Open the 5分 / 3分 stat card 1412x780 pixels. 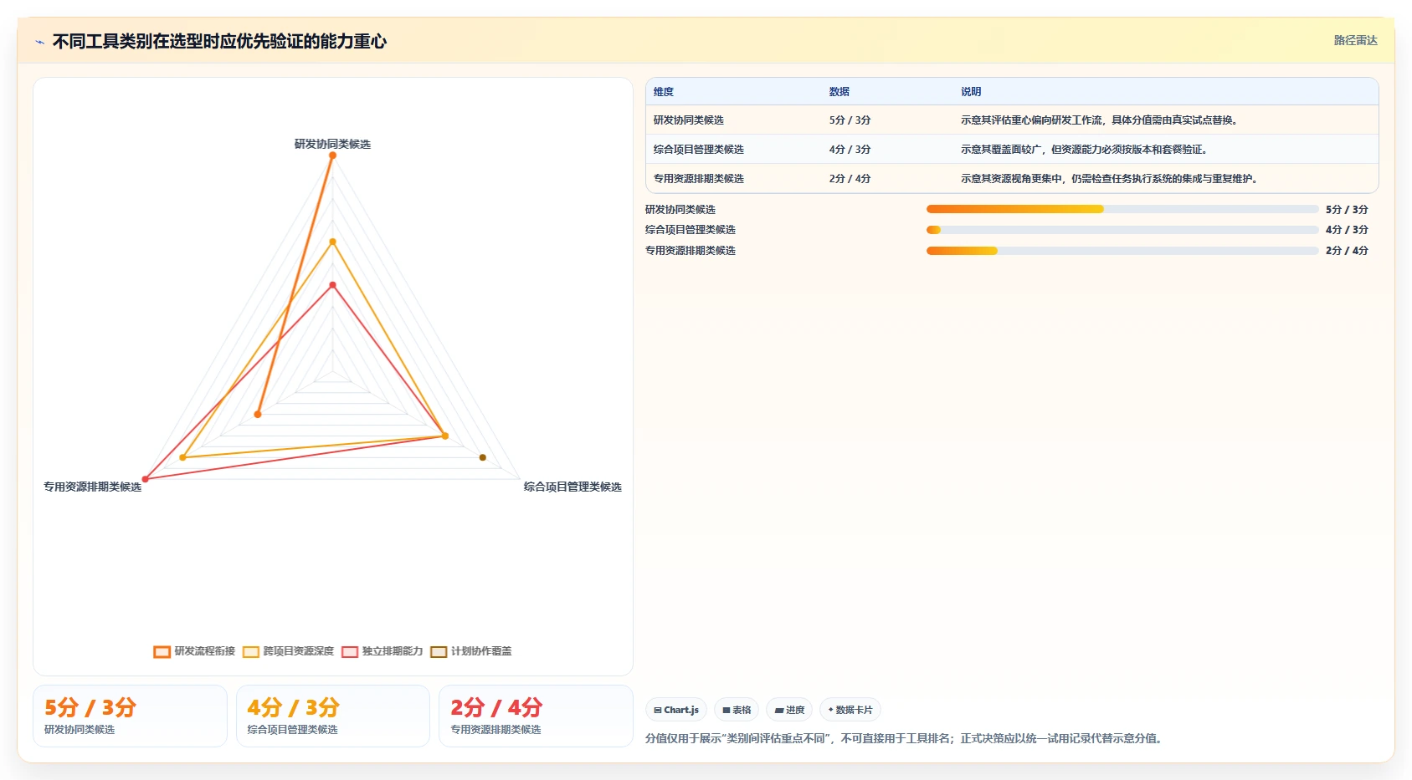[130, 716]
